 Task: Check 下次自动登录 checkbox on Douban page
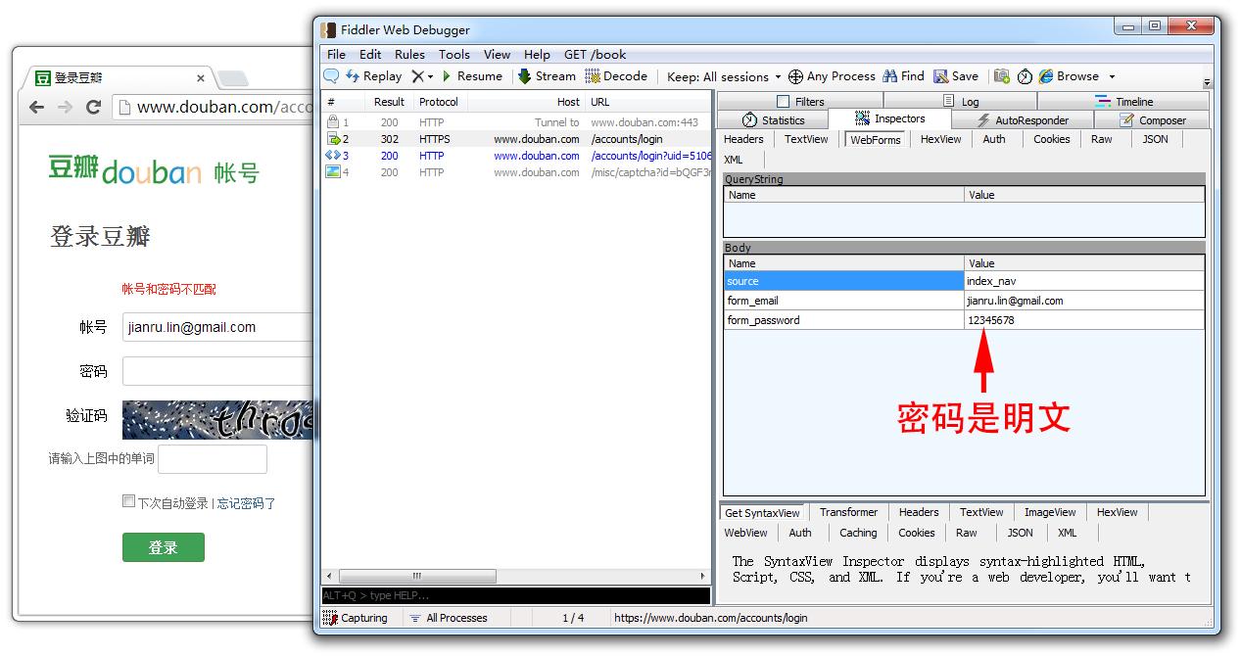[x=128, y=501]
